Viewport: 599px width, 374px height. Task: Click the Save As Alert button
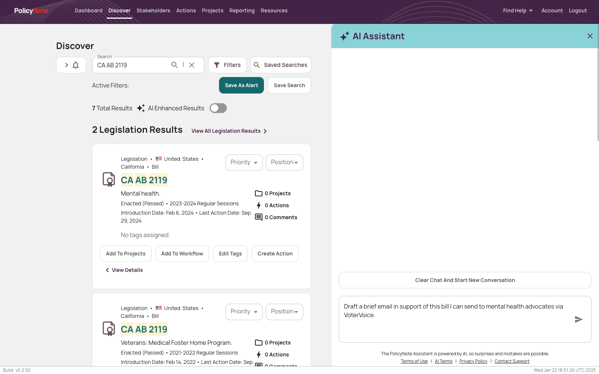point(241,85)
